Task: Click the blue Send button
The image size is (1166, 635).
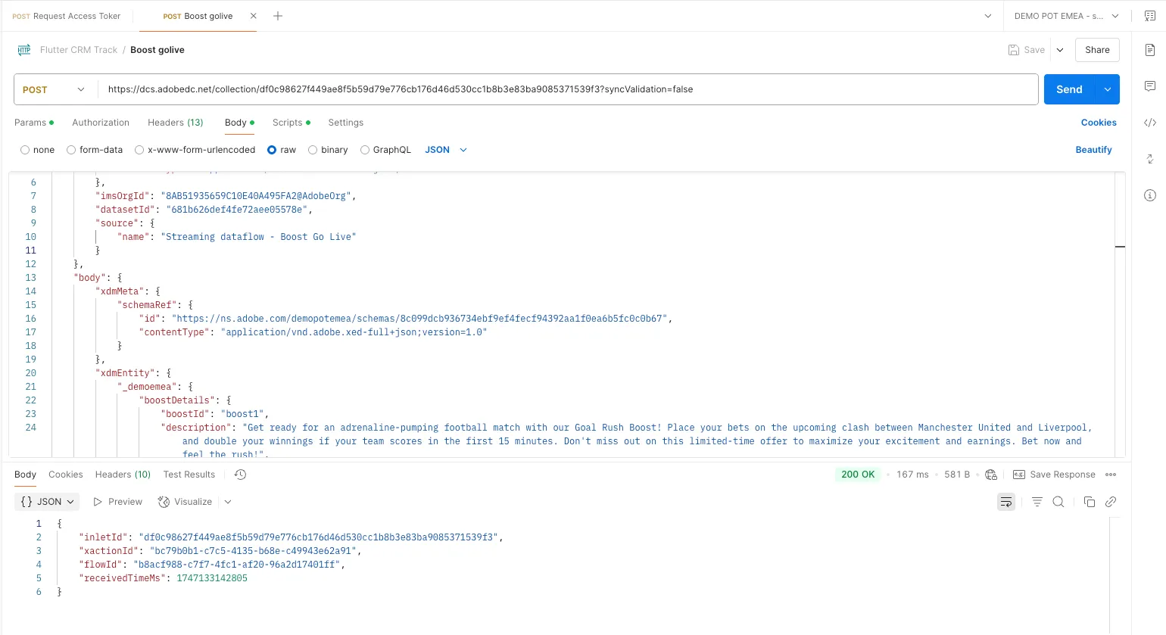Action: (1069, 89)
